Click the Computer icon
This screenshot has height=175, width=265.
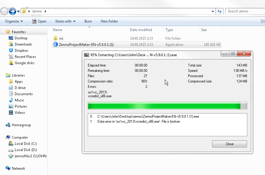(x=8, y=137)
